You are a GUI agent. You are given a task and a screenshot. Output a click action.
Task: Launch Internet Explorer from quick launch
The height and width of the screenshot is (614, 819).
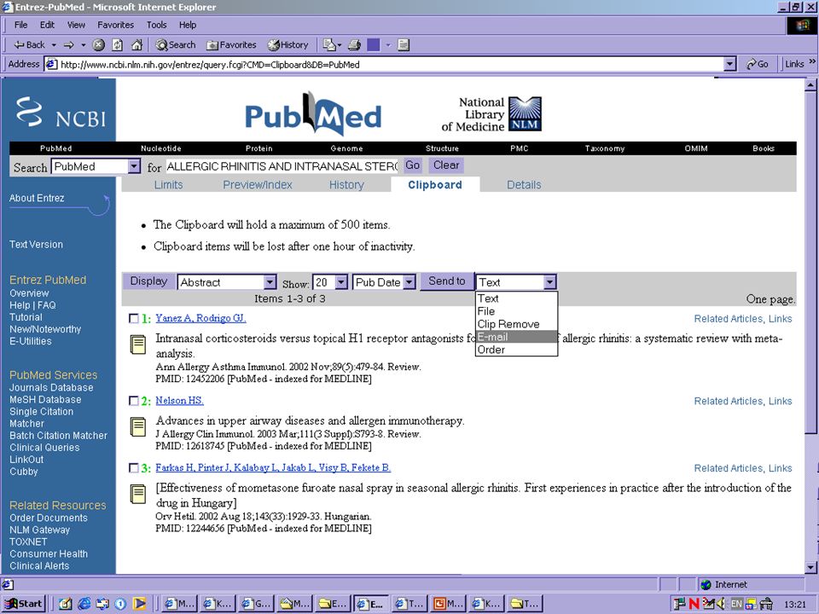[x=84, y=604]
